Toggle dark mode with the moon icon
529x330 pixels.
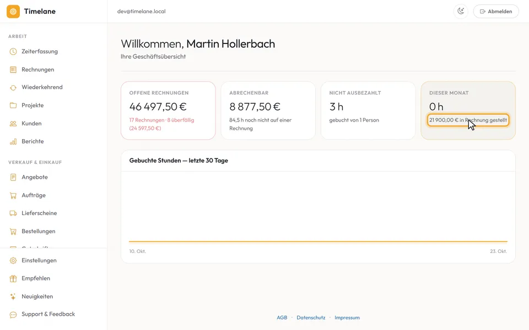(x=461, y=12)
